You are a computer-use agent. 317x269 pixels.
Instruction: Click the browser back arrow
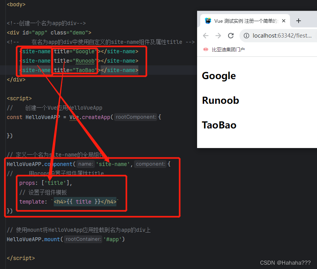click(206, 36)
